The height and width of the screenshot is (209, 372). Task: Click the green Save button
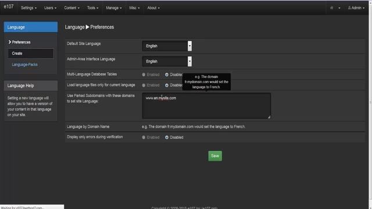[215, 156]
